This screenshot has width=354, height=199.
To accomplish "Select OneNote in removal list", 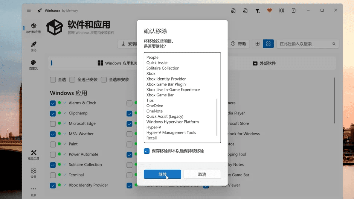I will (154, 111).
